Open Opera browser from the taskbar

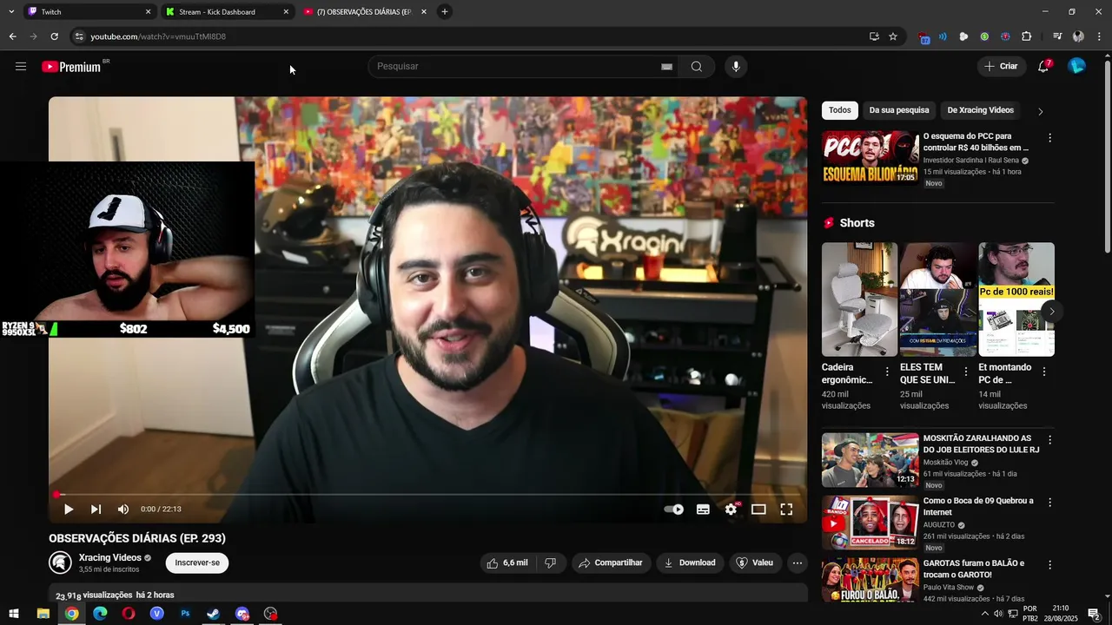[129, 614]
